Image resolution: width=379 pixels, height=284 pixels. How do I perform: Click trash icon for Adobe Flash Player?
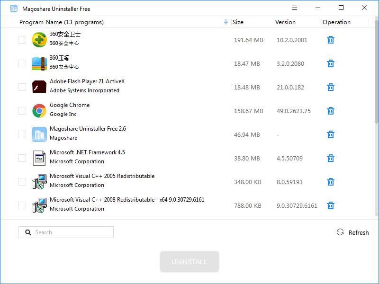pos(331,87)
